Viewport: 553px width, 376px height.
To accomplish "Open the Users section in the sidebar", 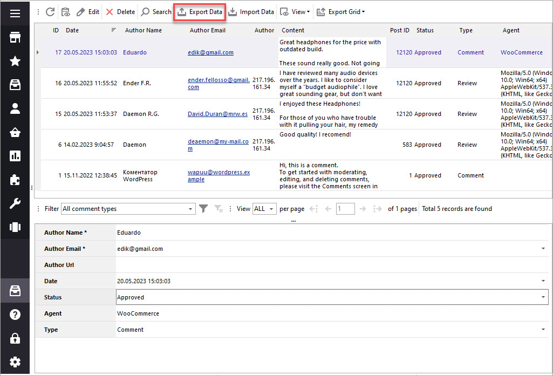I will [15, 107].
